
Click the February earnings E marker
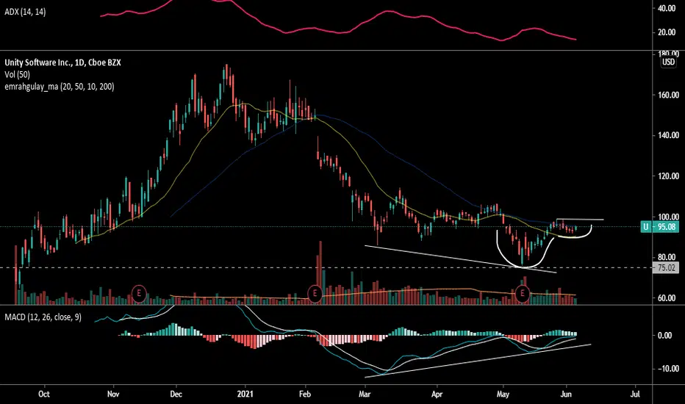coord(315,293)
